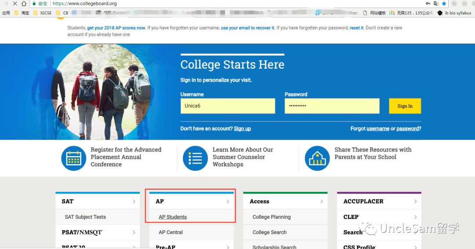Screen dimensions: 475x249
Task: Click the calendar icon for AP Annual Conference
Action: click(x=73, y=158)
